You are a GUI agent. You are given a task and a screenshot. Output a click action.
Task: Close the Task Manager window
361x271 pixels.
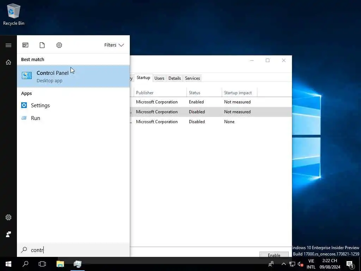coord(284,60)
